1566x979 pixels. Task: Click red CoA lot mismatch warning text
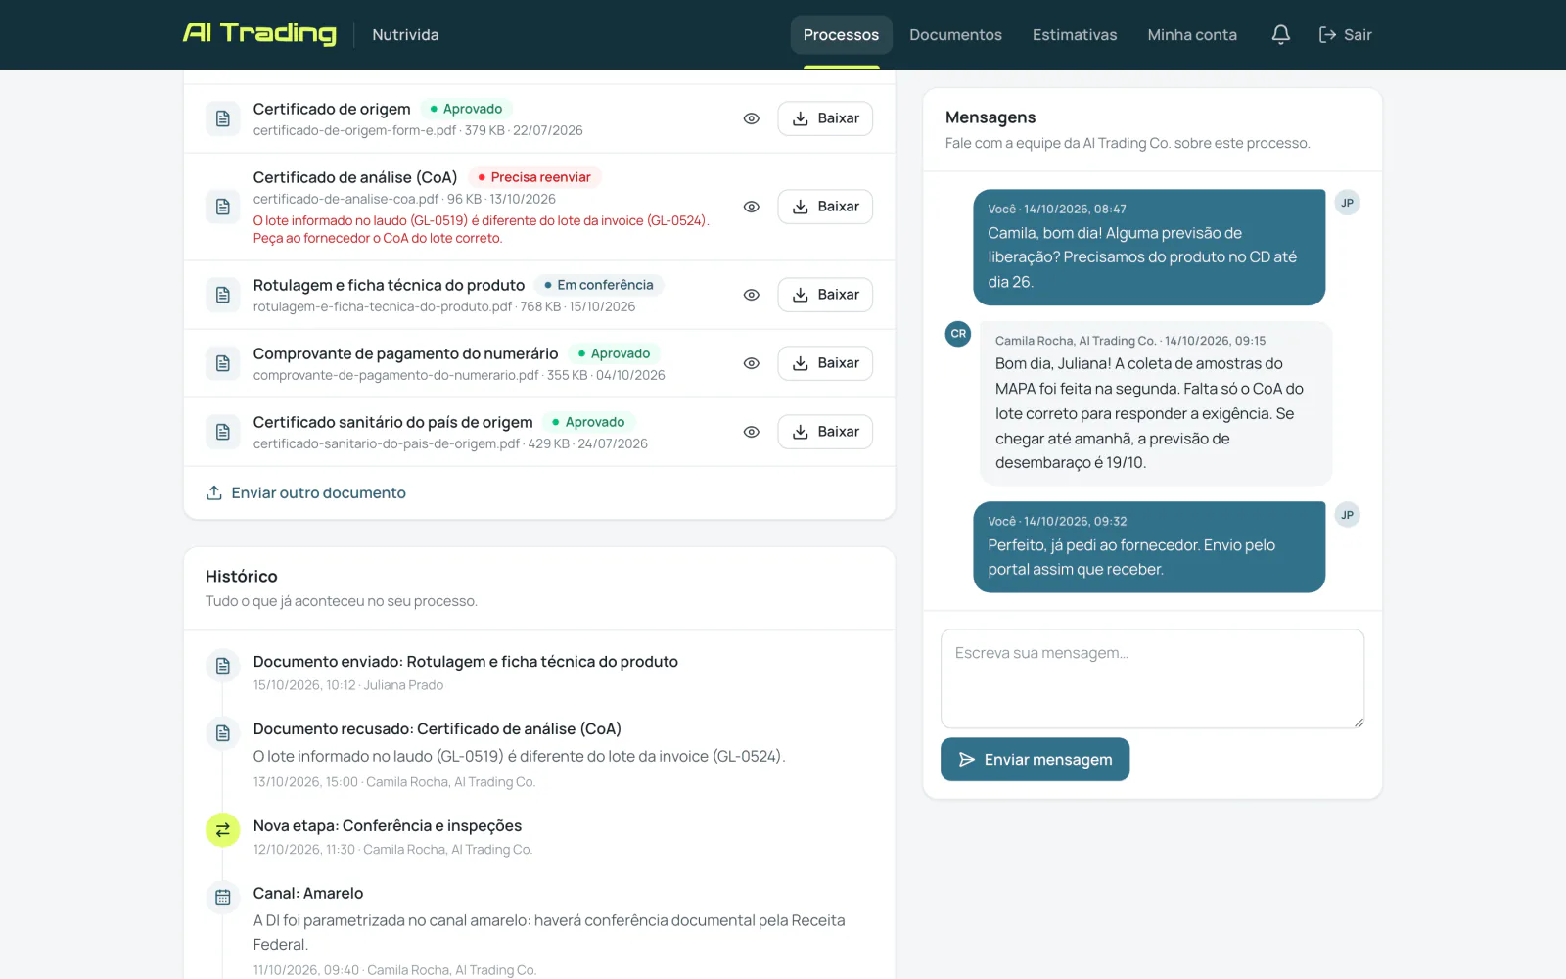[x=482, y=229]
